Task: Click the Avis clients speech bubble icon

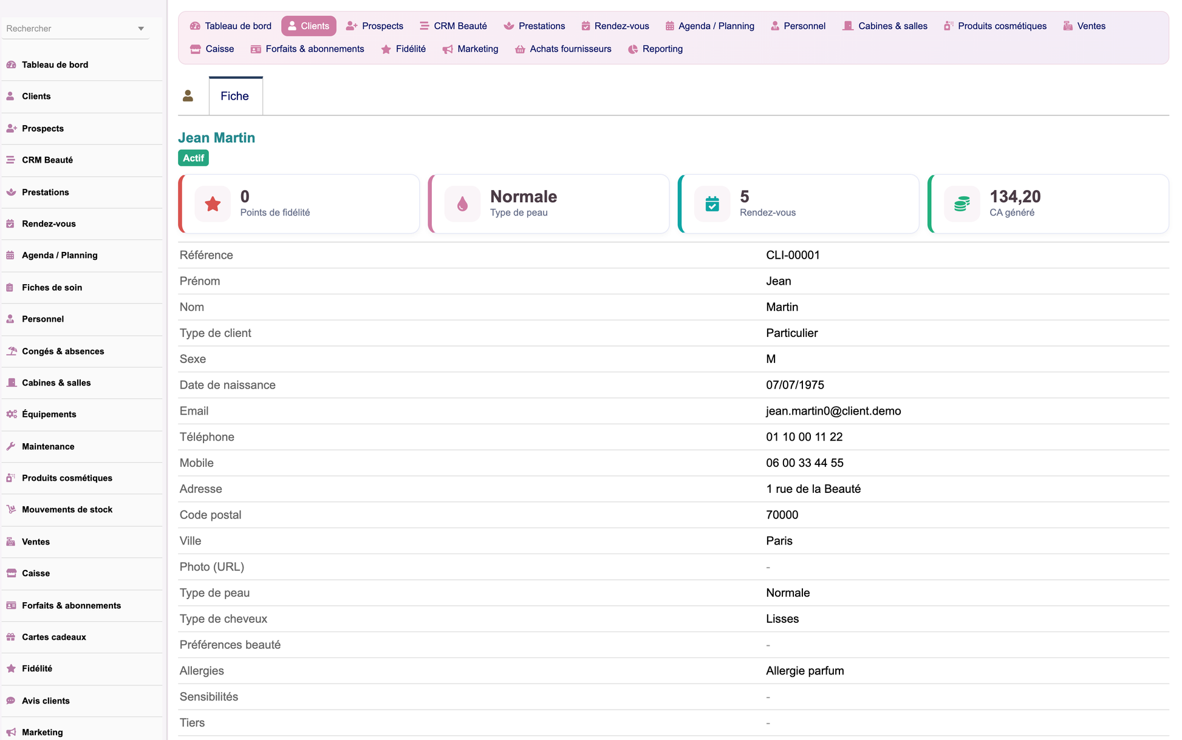Action: pos(11,701)
